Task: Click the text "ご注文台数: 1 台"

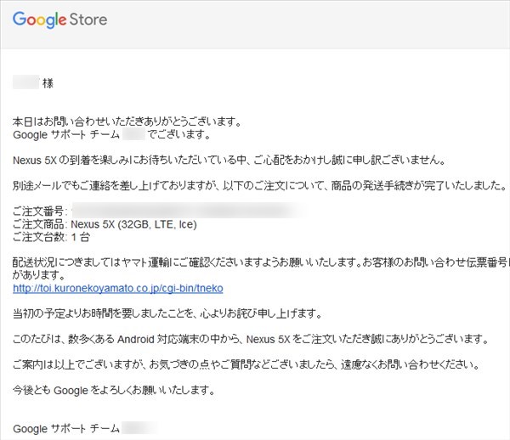Action: (x=51, y=237)
